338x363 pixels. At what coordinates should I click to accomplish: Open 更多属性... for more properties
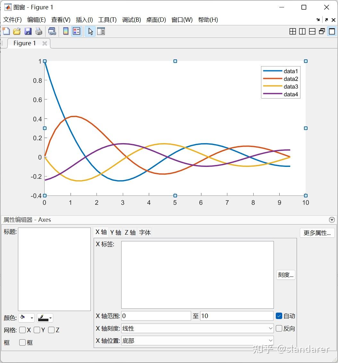[x=317, y=233]
